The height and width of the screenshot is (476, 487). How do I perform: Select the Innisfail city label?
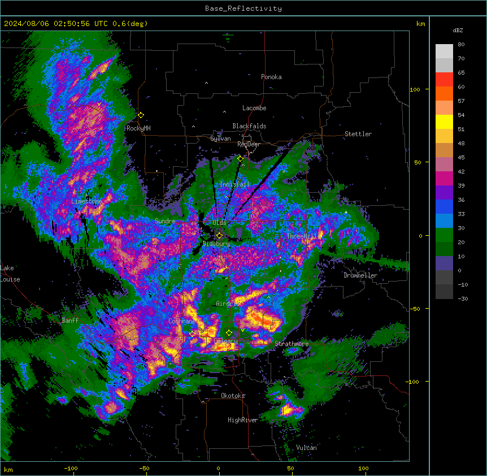[235, 184]
